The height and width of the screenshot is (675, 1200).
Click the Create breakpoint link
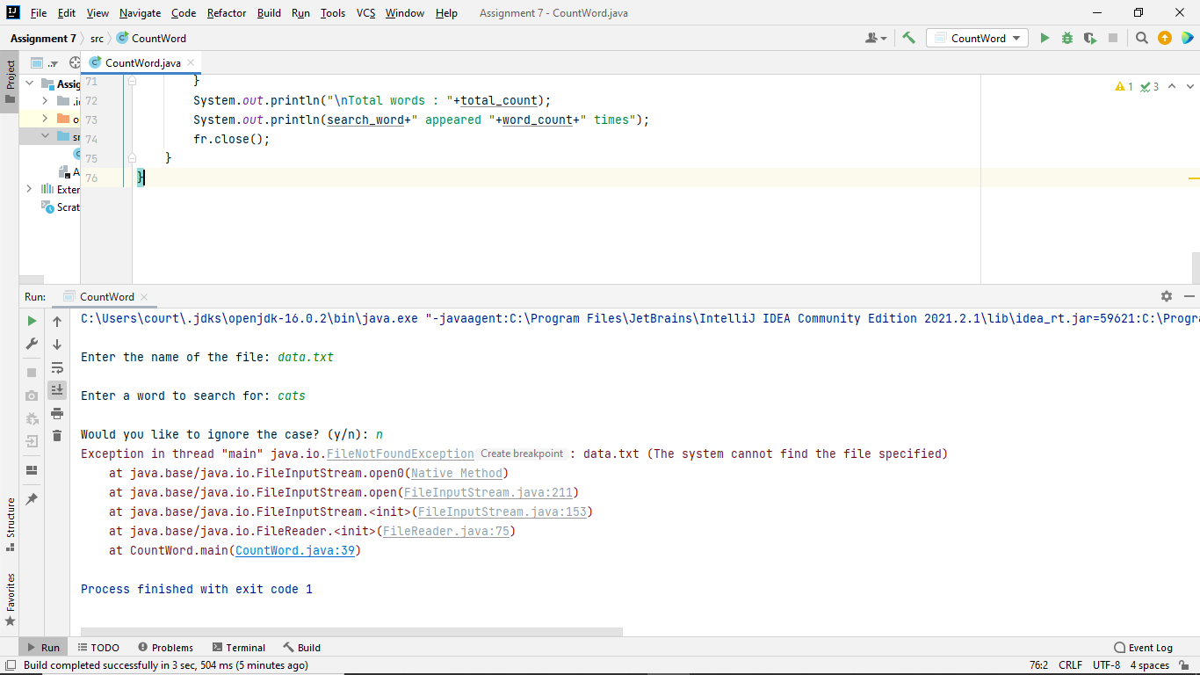[522, 453]
